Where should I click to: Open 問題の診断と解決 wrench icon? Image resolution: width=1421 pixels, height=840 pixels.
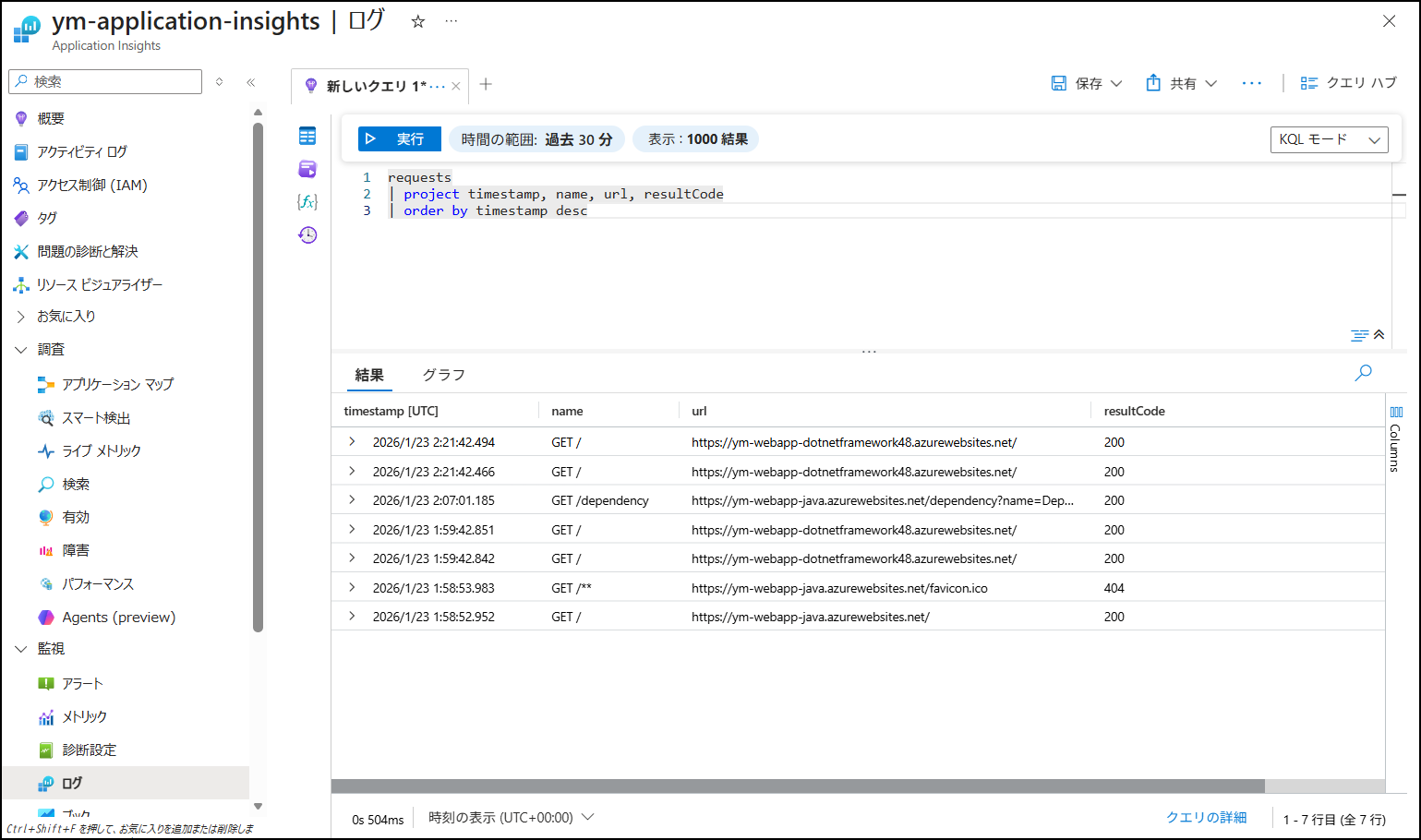(21, 251)
